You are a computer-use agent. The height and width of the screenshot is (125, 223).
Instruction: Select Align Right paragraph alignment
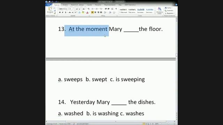coord(98,12)
